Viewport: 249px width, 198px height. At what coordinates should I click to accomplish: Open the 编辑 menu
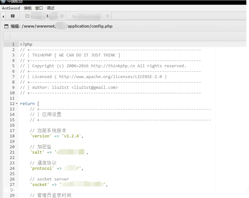point(28,8)
